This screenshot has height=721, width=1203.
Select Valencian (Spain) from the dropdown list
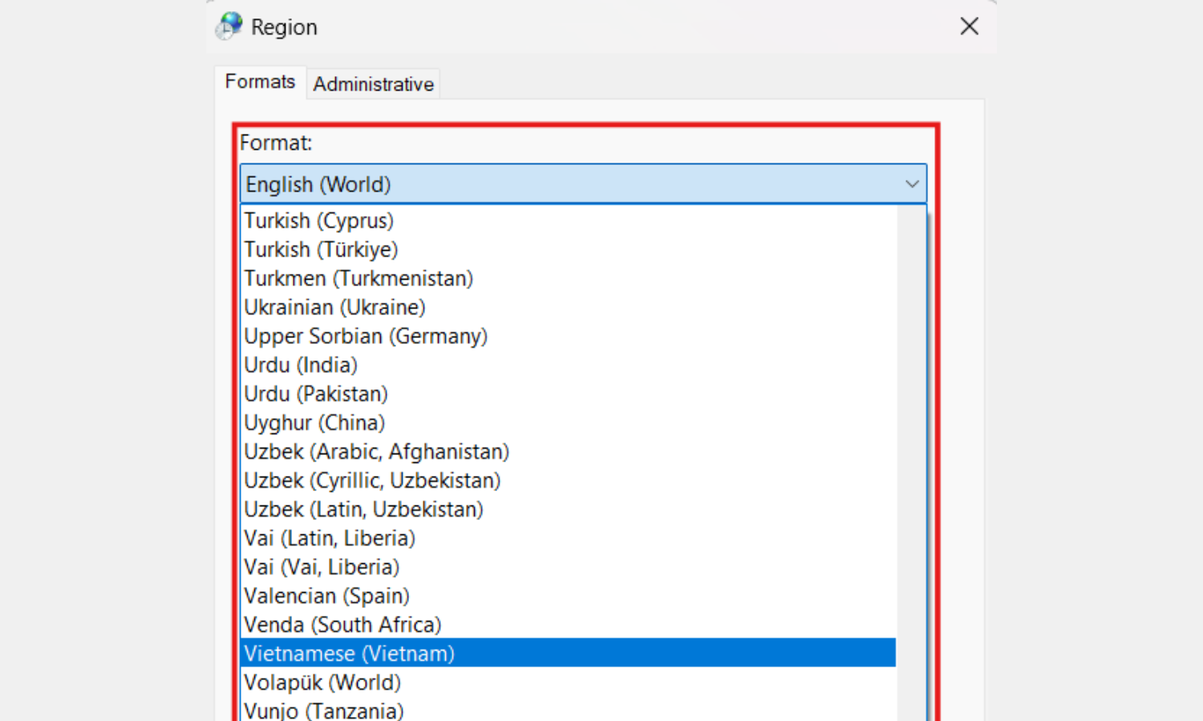pyautogui.click(x=326, y=596)
